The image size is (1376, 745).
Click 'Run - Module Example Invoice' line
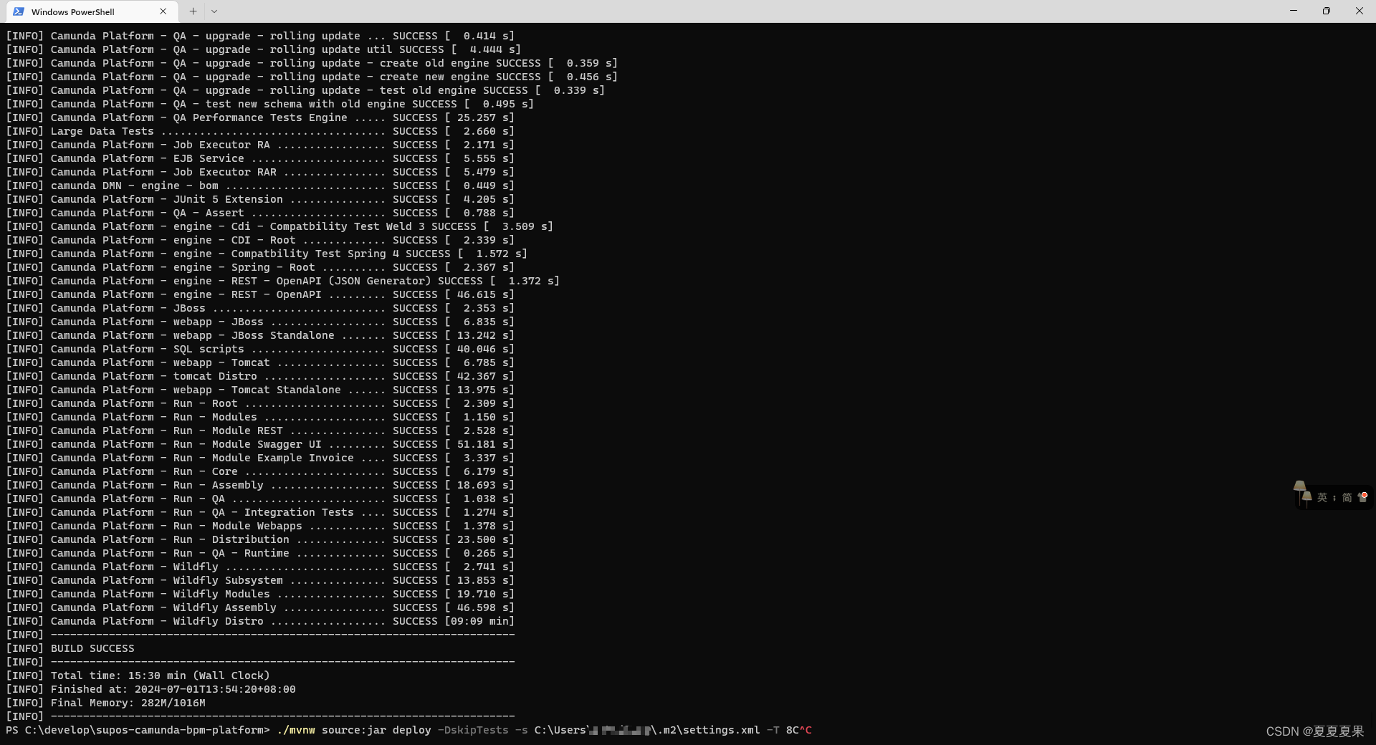(260, 458)
